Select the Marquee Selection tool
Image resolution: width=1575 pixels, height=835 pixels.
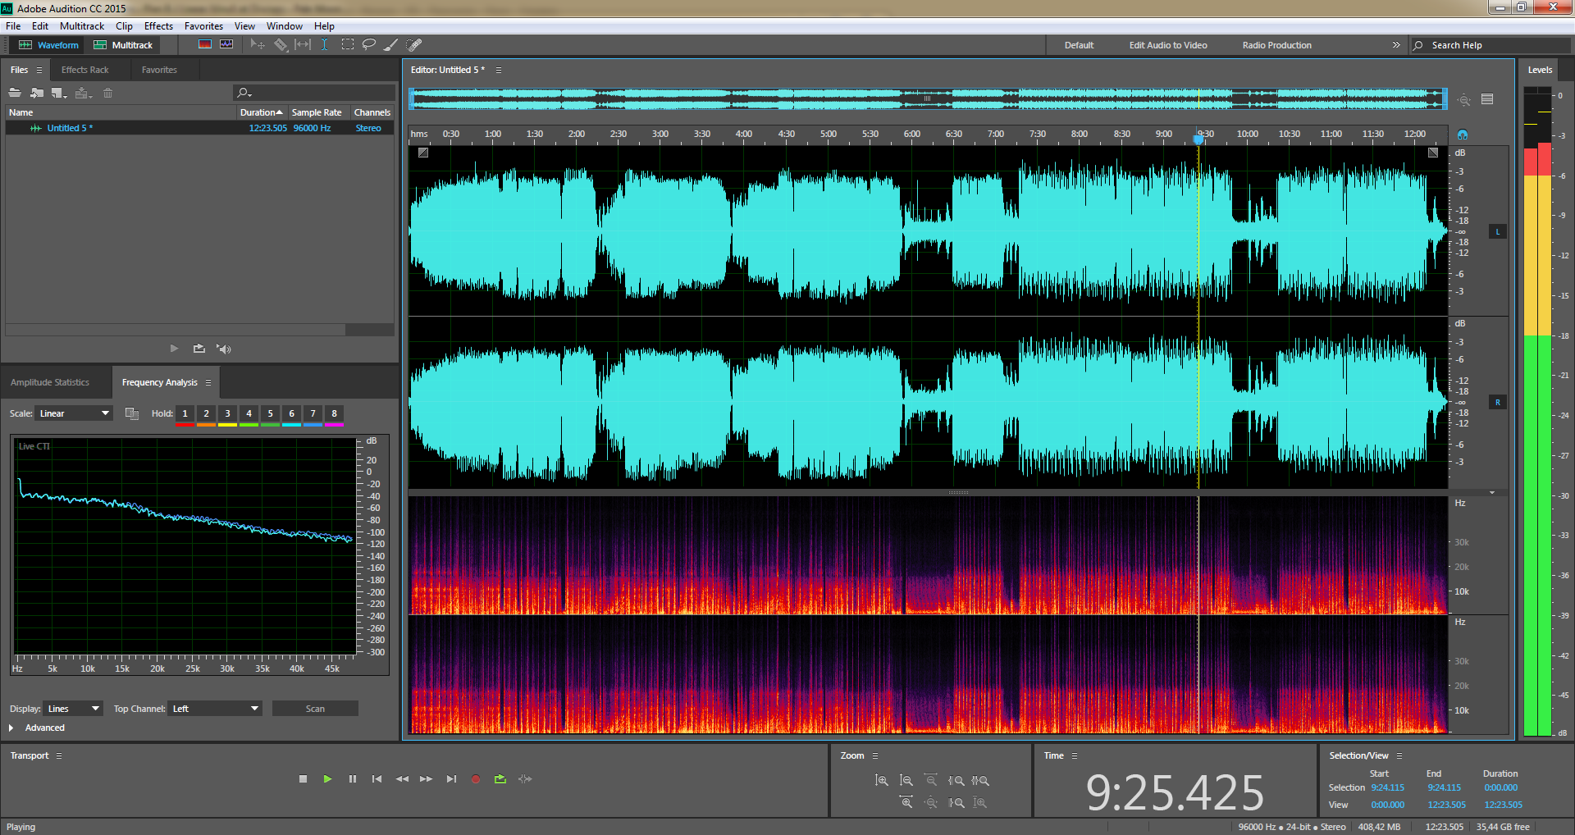[x=348, y=45]
